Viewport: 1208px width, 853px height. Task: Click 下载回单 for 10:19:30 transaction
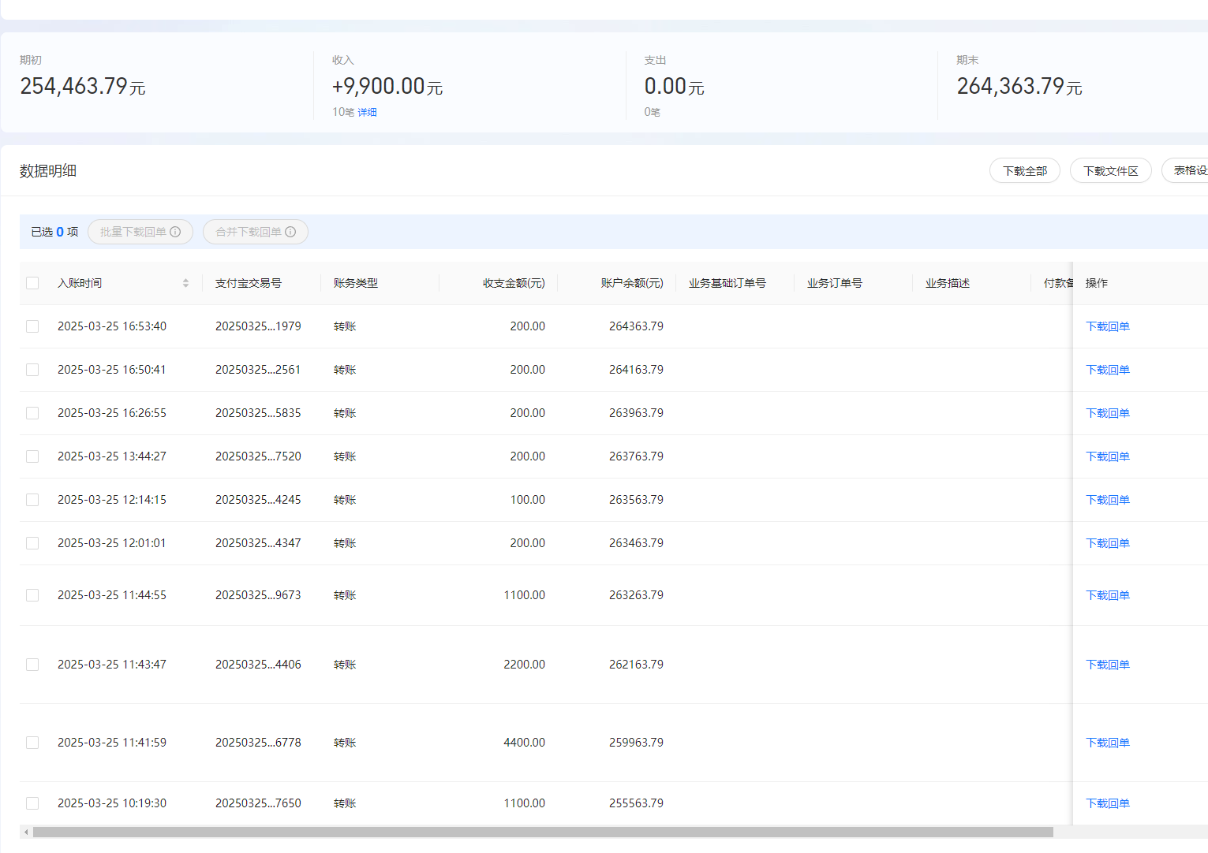pos(1108,803)
